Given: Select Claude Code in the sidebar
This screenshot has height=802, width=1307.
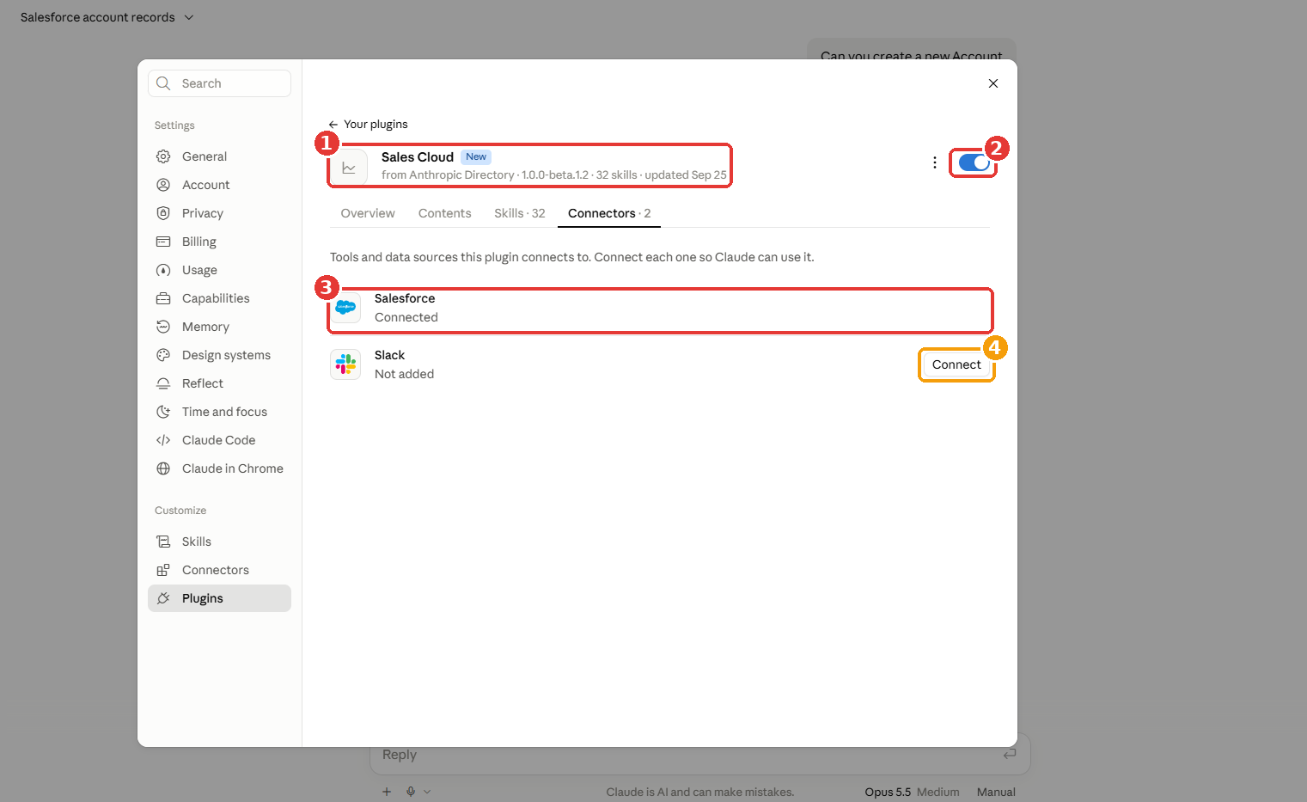Looking at the screenshot, I should (219, 440).
